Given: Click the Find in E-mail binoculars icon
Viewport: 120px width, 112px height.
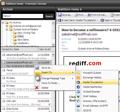Looking at the screenshot, I should pos(89,15).
